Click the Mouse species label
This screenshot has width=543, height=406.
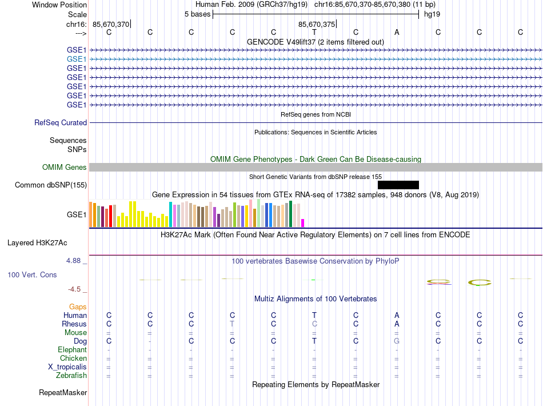pyautogui.click(x=75, y=333)
